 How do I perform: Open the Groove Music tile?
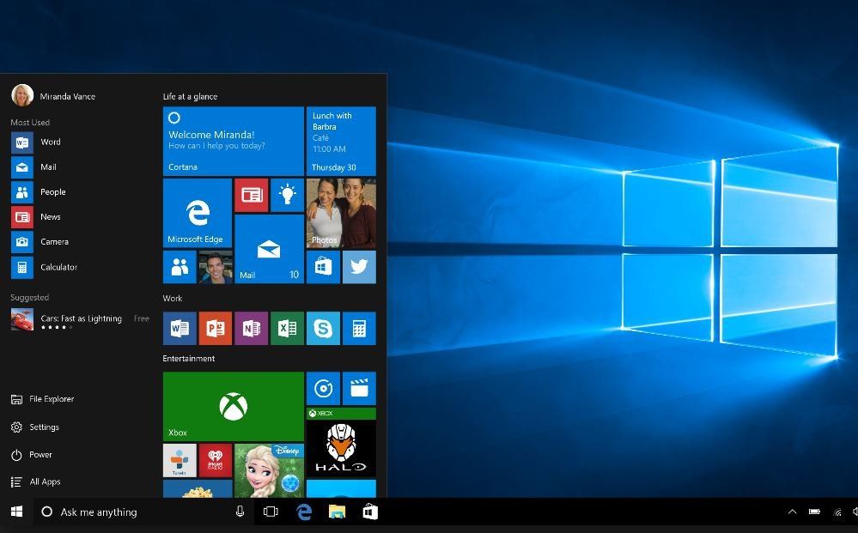point(323,388)
